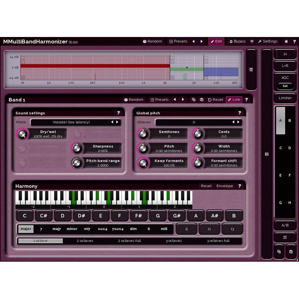
Task: Toggle the Limiter button
Action: coord(285,98)
